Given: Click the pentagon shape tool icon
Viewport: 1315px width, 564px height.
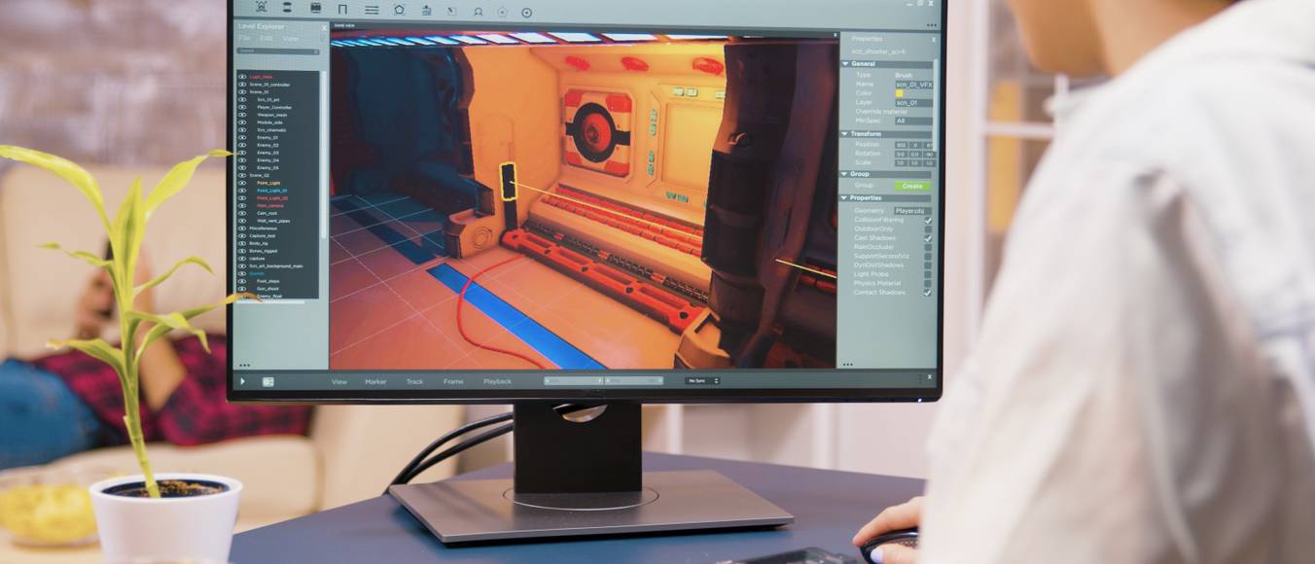Looking at the screenshot, I should (399, 10).
